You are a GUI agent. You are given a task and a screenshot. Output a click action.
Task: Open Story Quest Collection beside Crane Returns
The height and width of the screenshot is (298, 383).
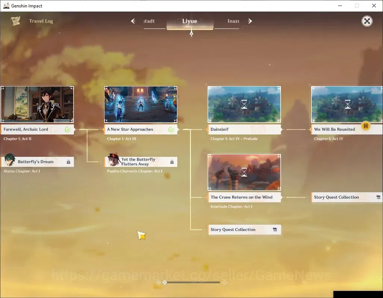[x=347, y=197]
